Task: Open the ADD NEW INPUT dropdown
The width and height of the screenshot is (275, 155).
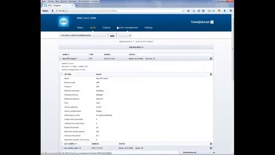Action: point(136,47)
